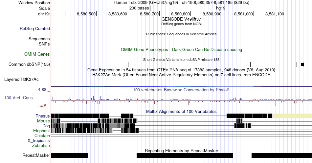This screenshot has width=312, height=163.
Task: Click the chr19: ruler label
Action: (x=44, y=14)
